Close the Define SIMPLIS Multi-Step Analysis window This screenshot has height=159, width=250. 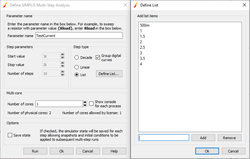(125, 5)
